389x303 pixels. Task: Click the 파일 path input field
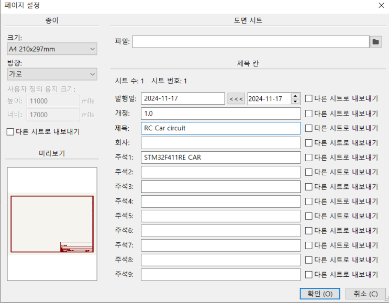[251, 42]
